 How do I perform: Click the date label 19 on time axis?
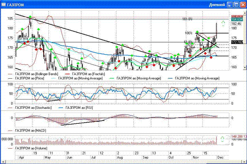coord(35,153)
